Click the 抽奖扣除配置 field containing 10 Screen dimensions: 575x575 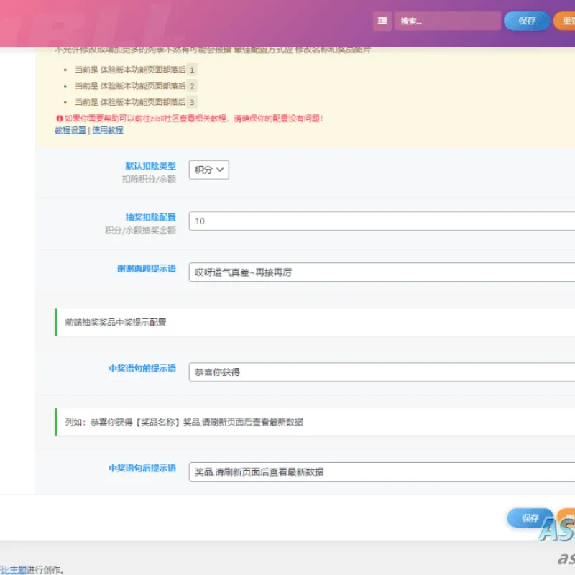point(382,221)
